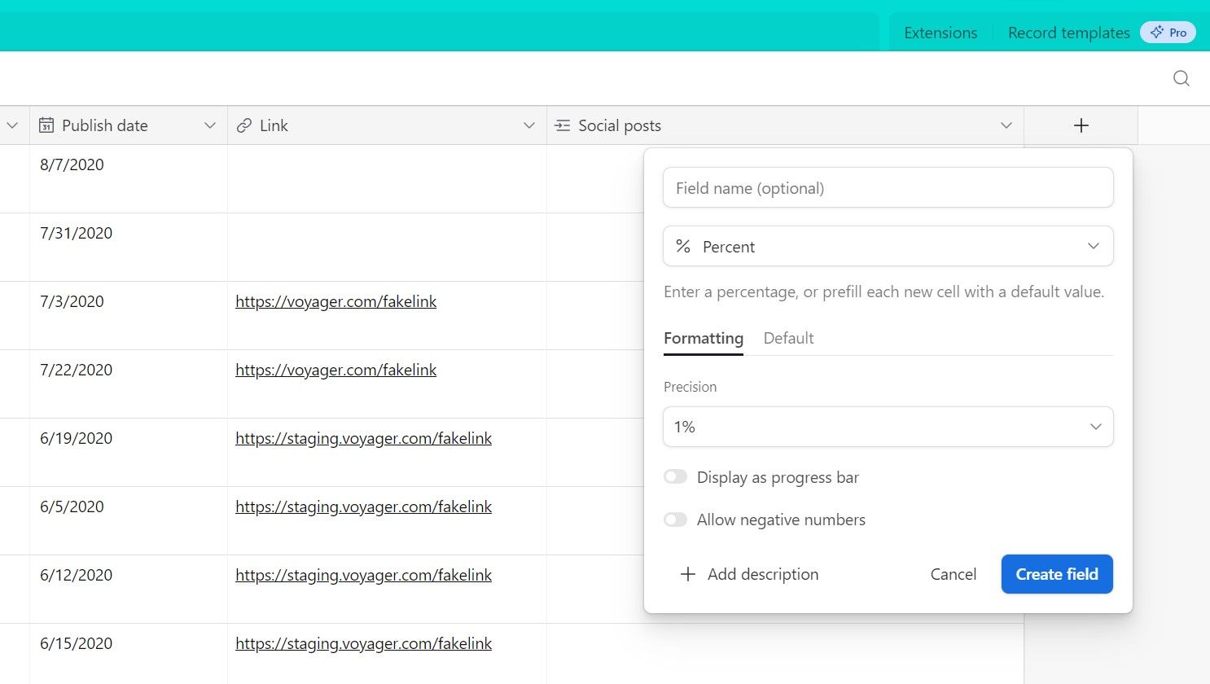Click the plus icon to add a field column

[x=1081, y=125]
